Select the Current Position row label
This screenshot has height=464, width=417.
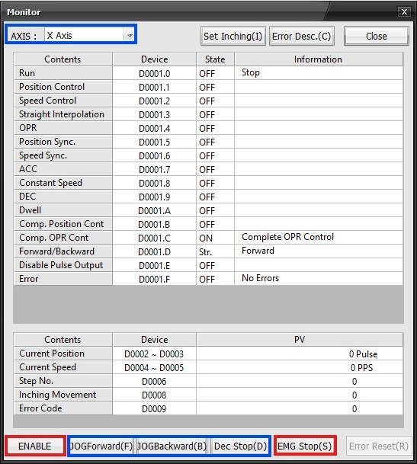(63, 354)
